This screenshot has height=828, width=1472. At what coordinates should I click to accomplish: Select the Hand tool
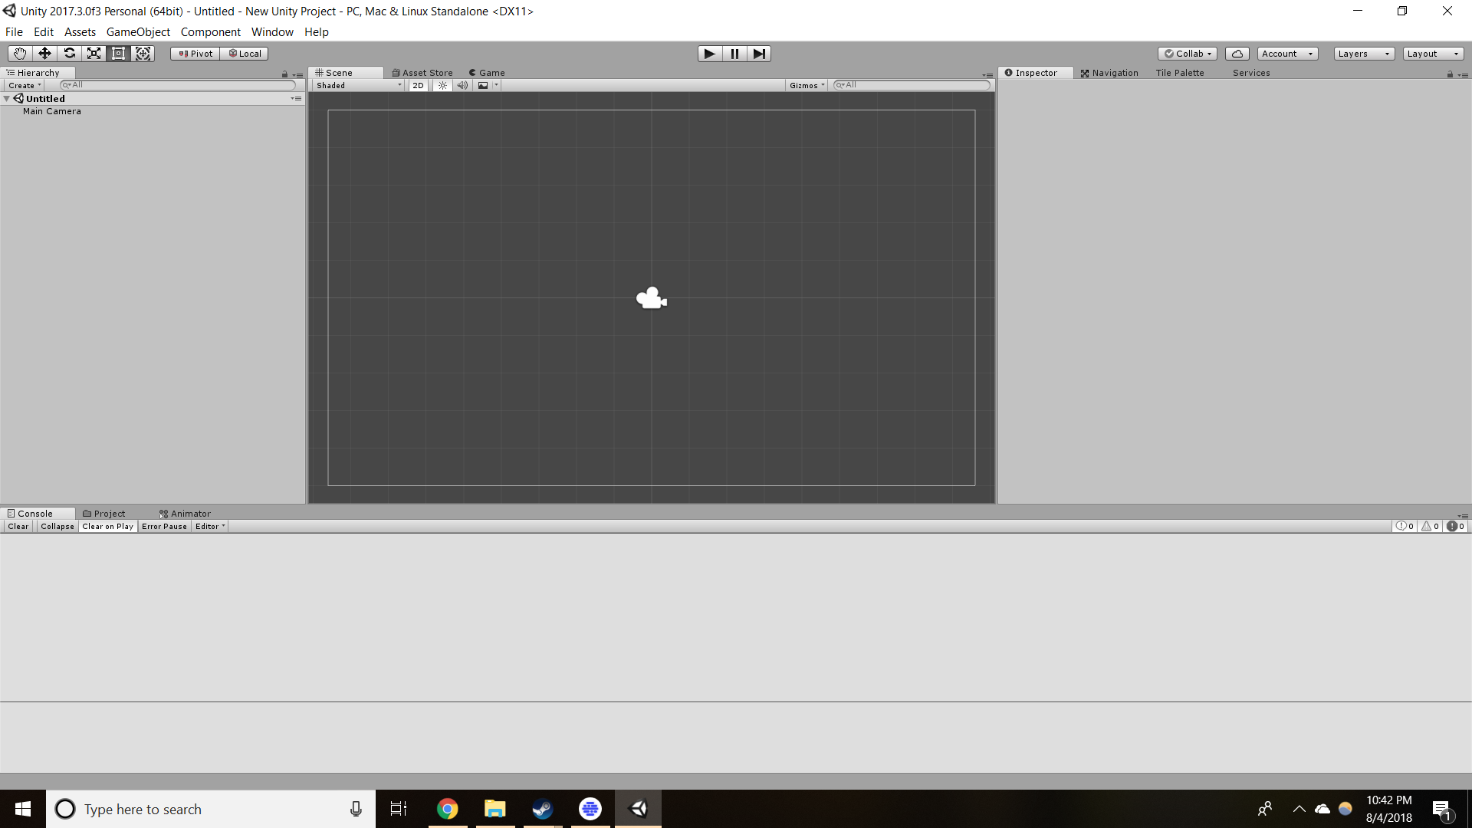[20, 54]
